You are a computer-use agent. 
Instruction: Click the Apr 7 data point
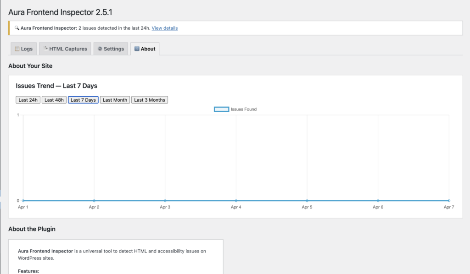click(449, 201)
